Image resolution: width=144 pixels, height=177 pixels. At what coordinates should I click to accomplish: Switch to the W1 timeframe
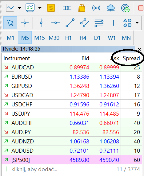[112, 38]
